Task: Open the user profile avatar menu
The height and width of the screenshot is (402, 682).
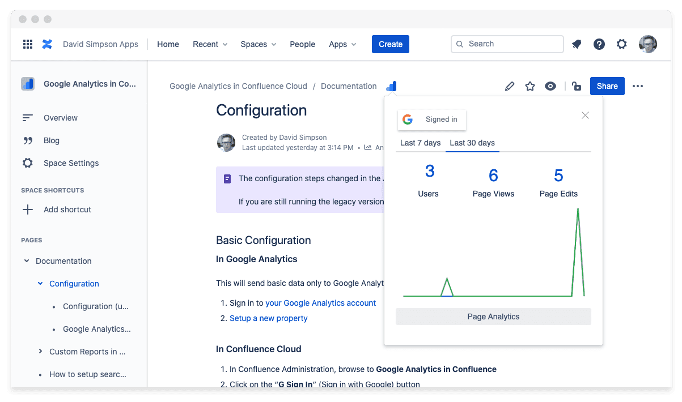Action: pos(648,44)
